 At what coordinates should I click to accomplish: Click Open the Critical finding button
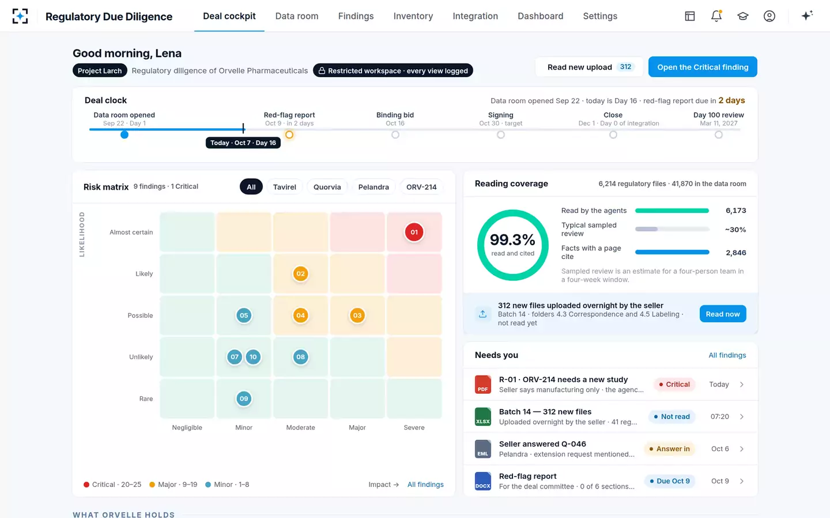[x=703, y=67]
